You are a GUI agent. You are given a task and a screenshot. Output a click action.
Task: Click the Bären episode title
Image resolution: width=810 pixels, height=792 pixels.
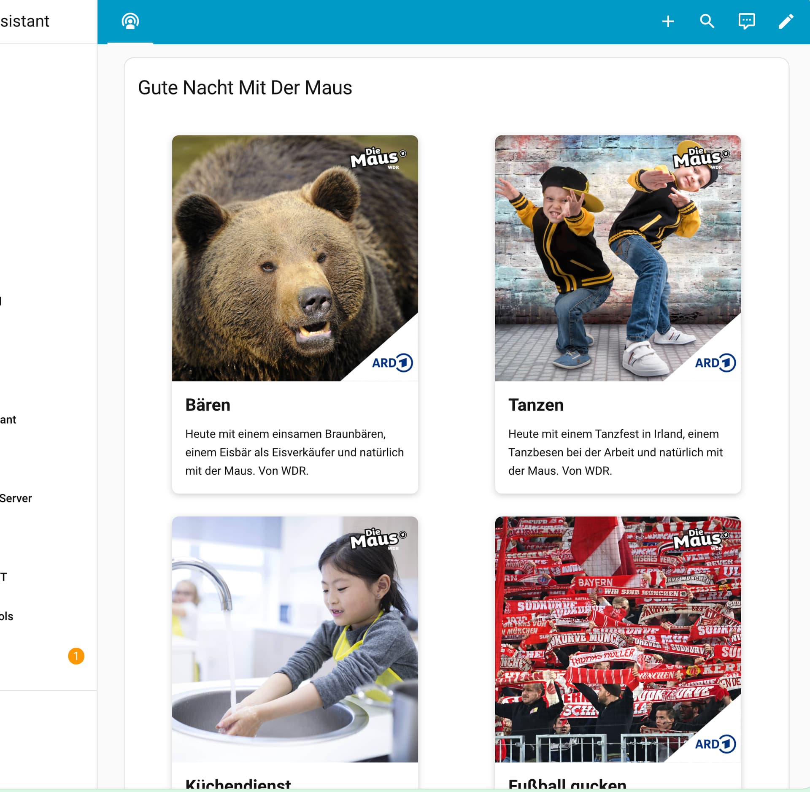(x=208, y=405)
